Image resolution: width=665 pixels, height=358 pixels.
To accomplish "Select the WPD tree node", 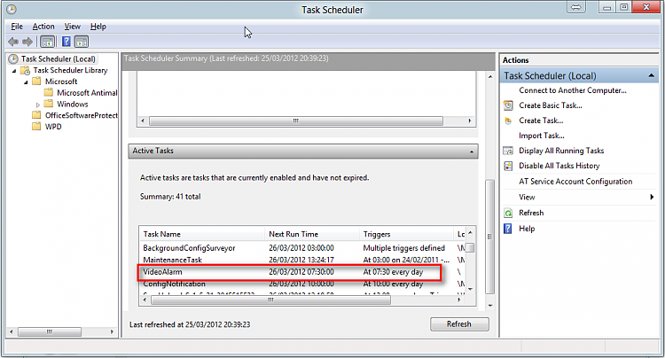I will pyautogui.click(x=53, y=126).
